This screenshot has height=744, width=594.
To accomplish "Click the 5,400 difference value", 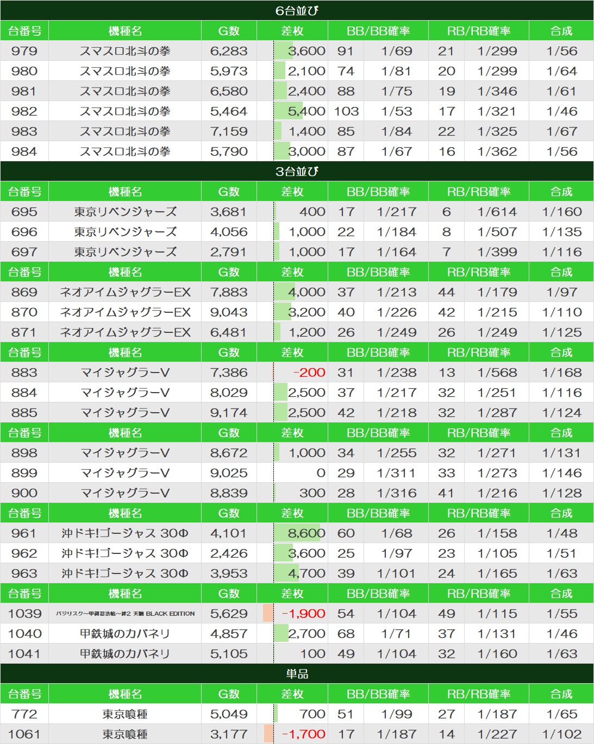I will pos(307,111).
